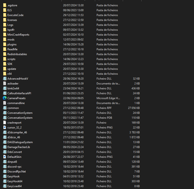Click the date 26/08/2017 22:37

coord(73,157)
